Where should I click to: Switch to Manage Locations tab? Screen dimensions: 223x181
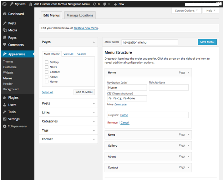(x=80, y=15)
